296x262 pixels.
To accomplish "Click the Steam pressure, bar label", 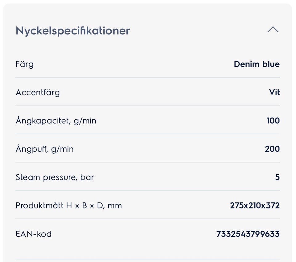I will [55, 178].
